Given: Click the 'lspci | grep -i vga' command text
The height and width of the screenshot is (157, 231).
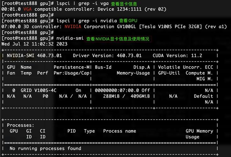Looking at the screenshot, I should click(x=83, y=3).
